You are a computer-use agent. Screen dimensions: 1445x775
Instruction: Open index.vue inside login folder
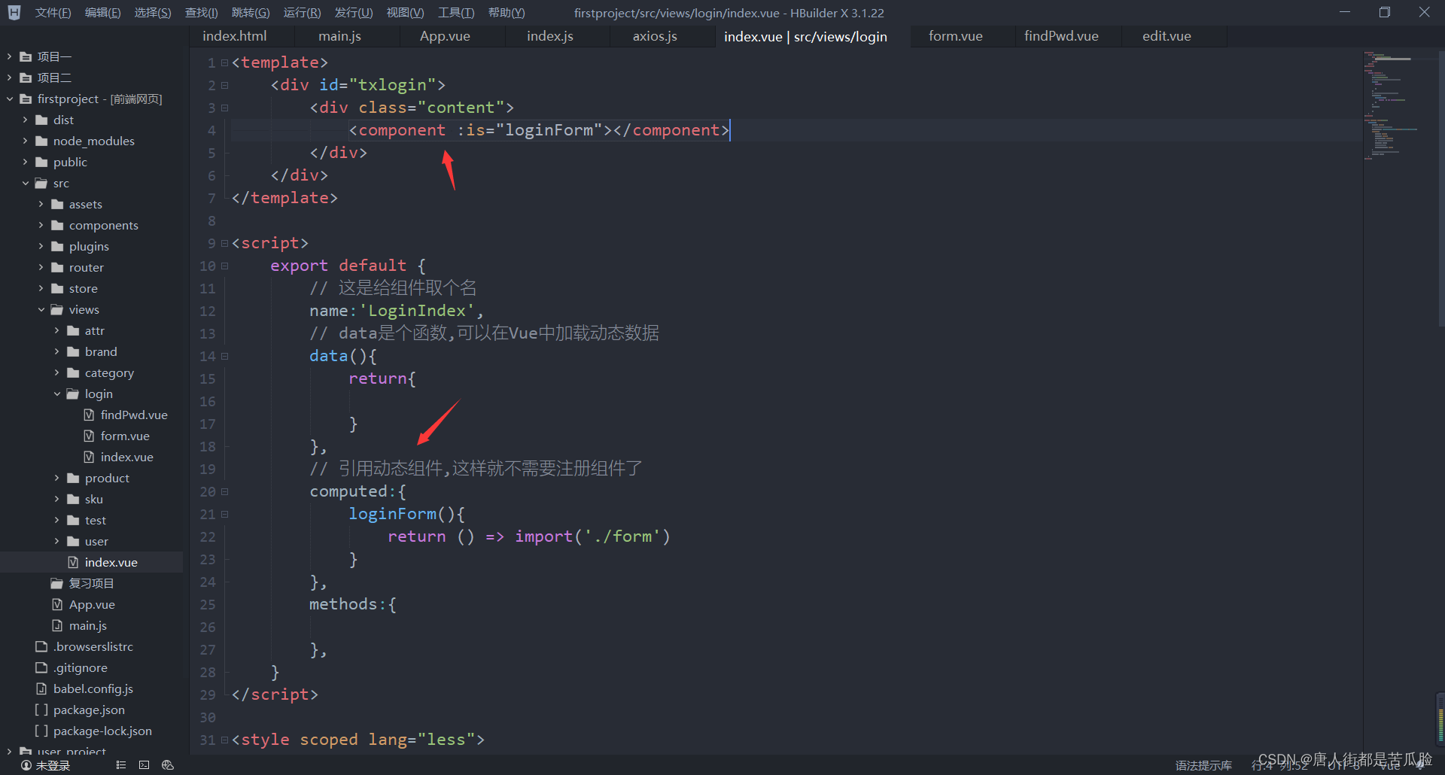[126, 457]
